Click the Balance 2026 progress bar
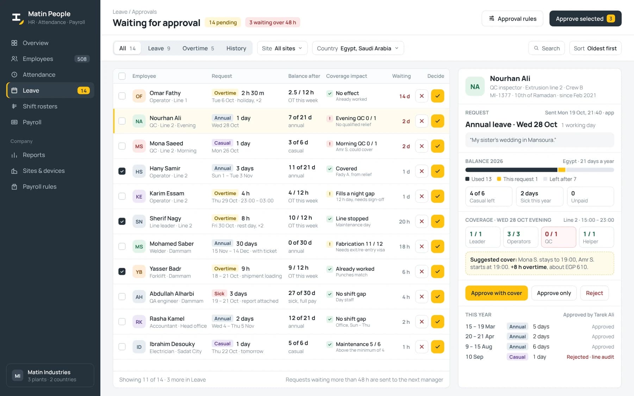Viewport: 634px width, 396px height. tap(540, 170)
